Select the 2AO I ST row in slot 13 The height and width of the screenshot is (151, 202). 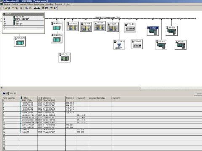(x=102, y=130)
